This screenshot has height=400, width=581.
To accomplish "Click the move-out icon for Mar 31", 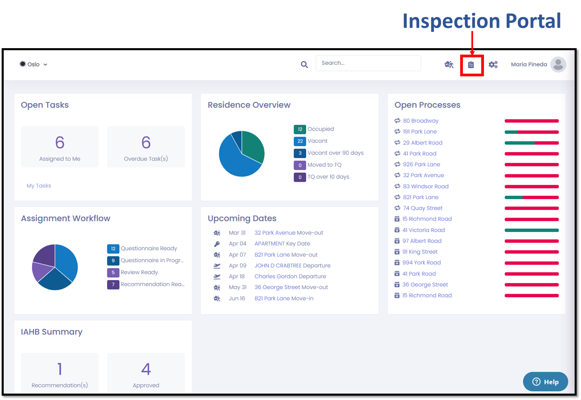I will coord(217,233).
